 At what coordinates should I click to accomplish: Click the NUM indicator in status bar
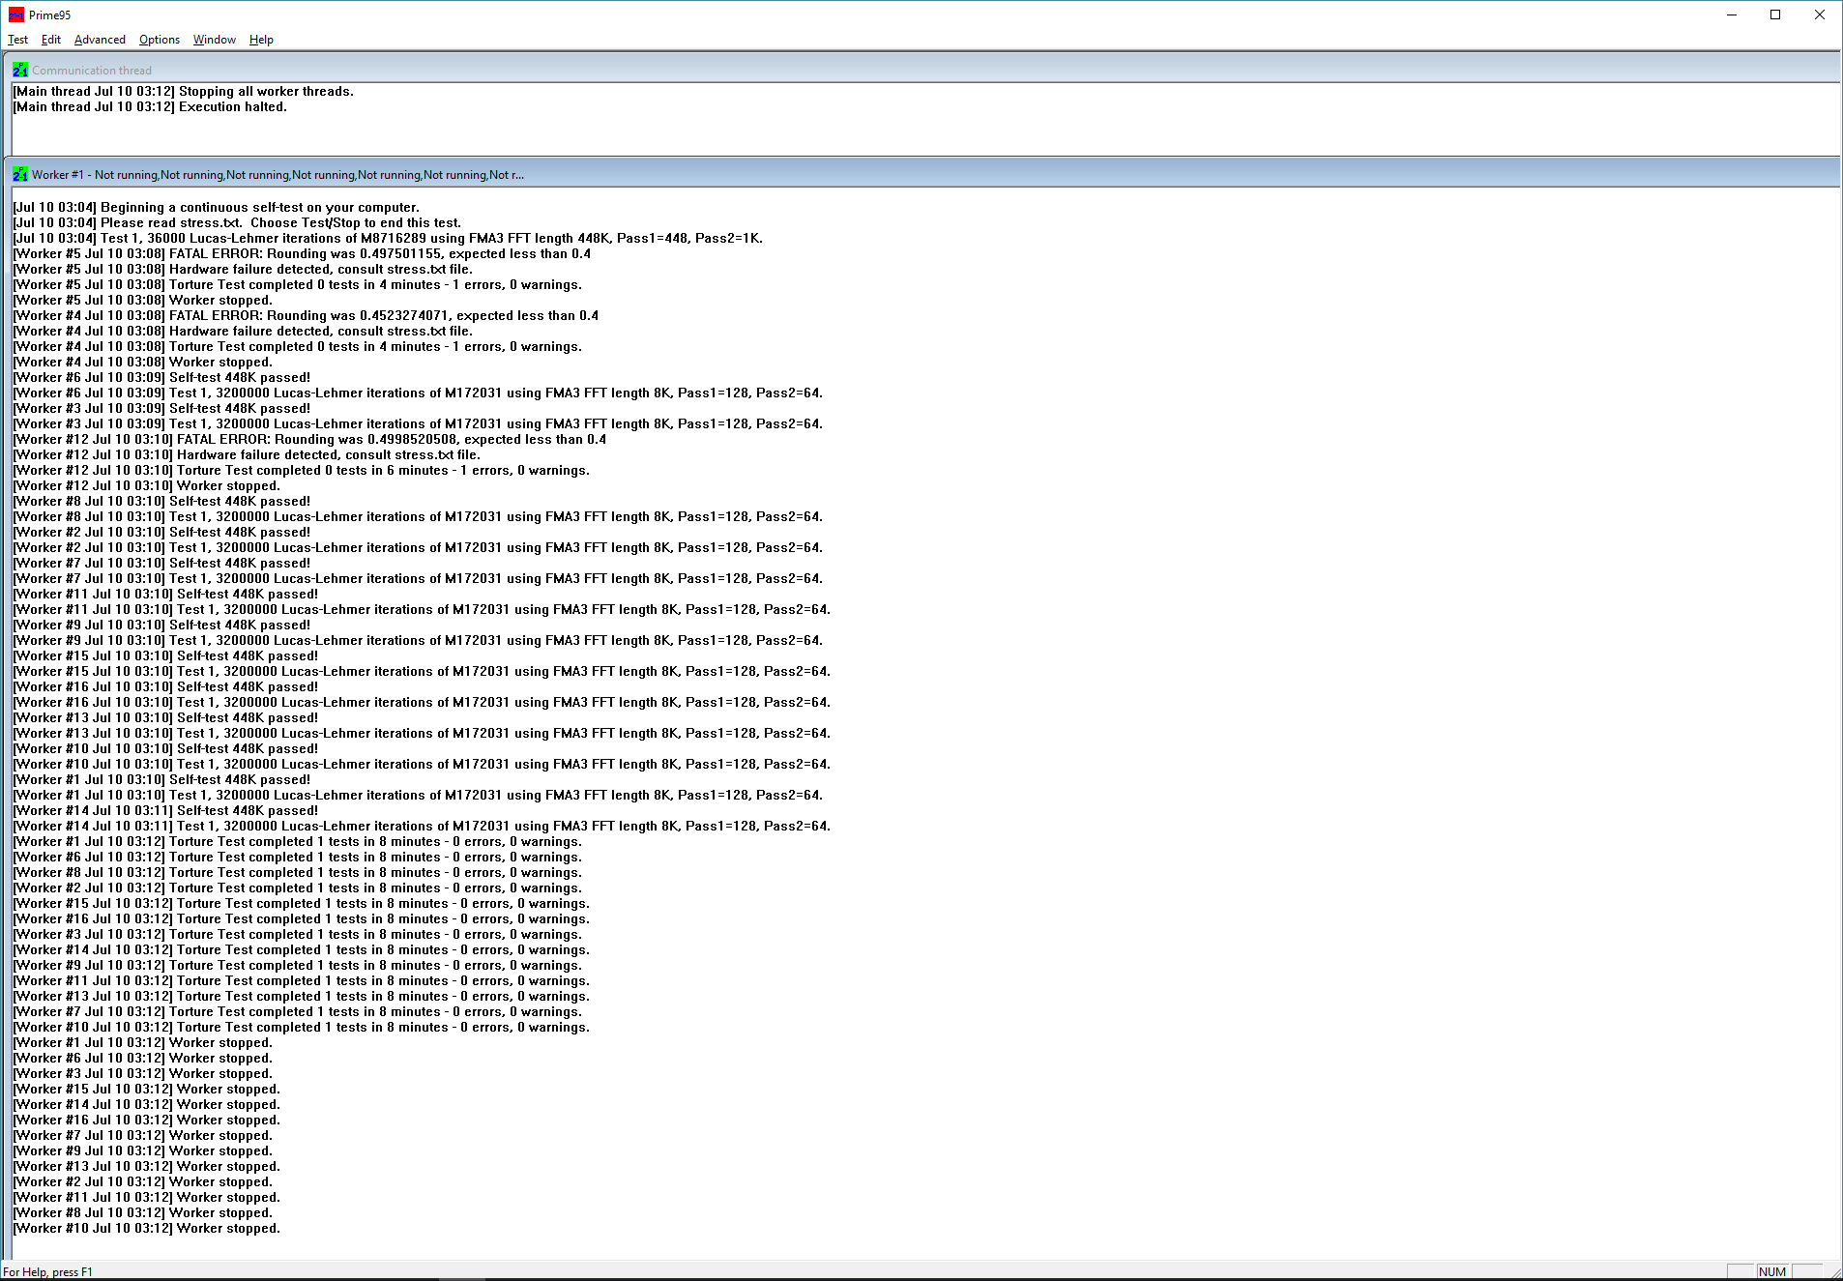click(x=1772, y=1271)
